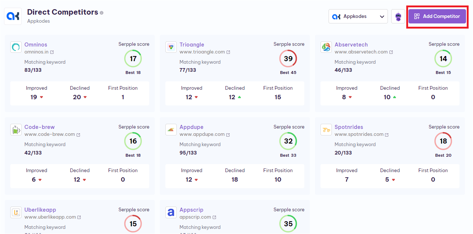
Task: Click the Code-brew logo icon
Action: coord(16,130)
